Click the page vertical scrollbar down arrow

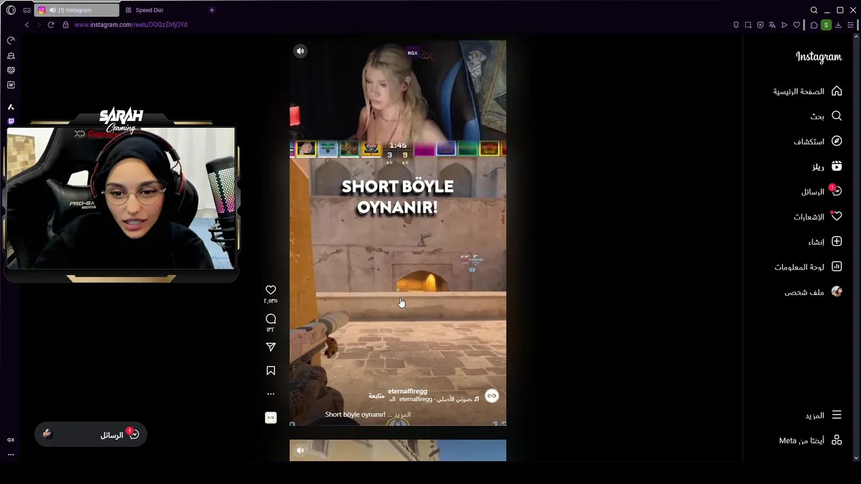click(x=856, y=458)
